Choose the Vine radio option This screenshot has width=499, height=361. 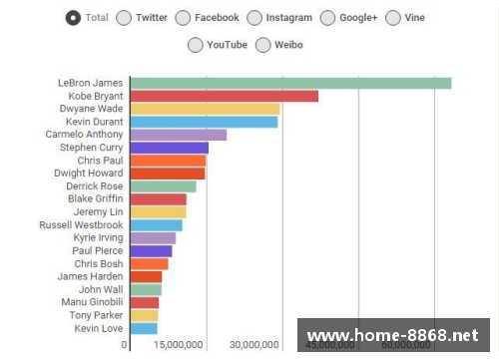393,18
